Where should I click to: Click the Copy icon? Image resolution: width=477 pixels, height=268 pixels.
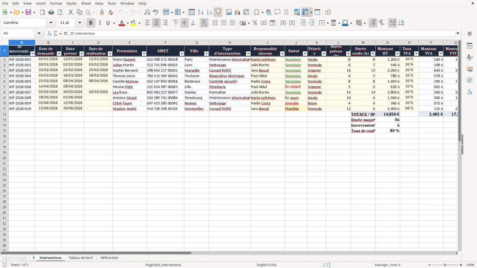pos(79,12)
